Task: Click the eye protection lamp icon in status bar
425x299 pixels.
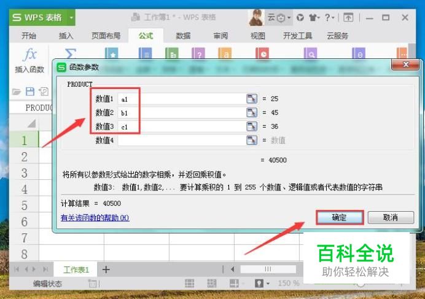Action: pyautogui.click(x=259, y=283)
